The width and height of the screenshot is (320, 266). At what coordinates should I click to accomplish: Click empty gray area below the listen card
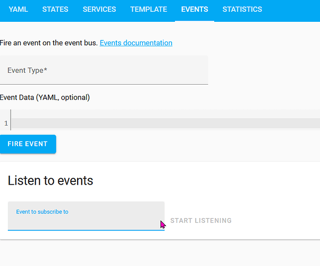click(159, 253)
